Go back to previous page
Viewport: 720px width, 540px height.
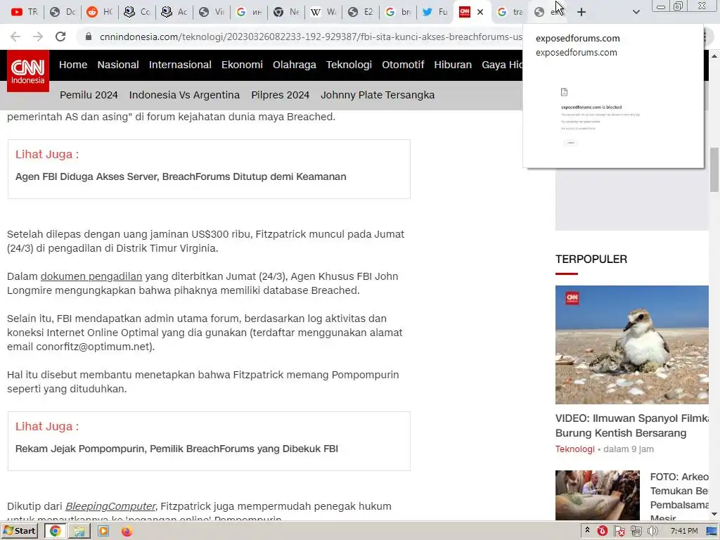coord(15,37)
